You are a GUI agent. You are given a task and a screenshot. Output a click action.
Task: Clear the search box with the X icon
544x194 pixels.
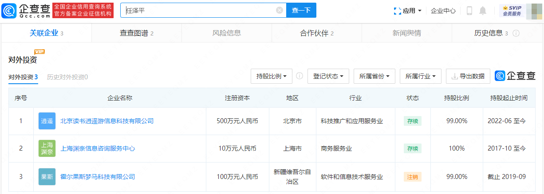point(280,10)
